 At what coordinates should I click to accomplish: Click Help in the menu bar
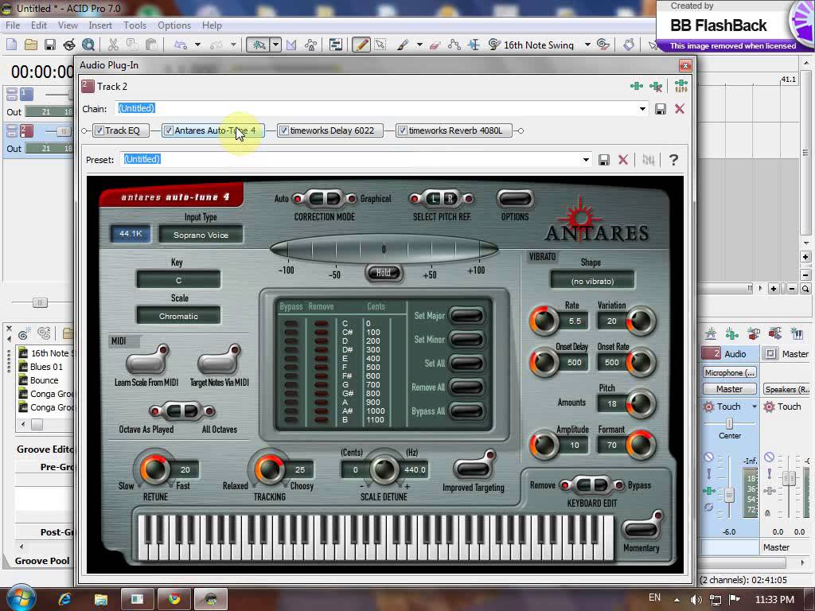[212, 25]
